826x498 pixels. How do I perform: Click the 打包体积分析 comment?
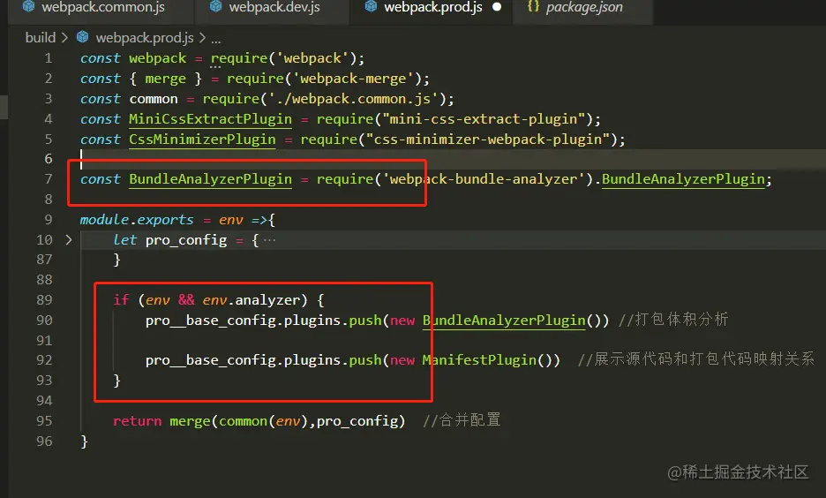(673, 320)
